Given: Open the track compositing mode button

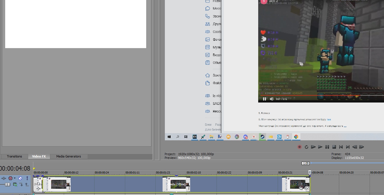Looking at the screenshot, I should (15, 185).
